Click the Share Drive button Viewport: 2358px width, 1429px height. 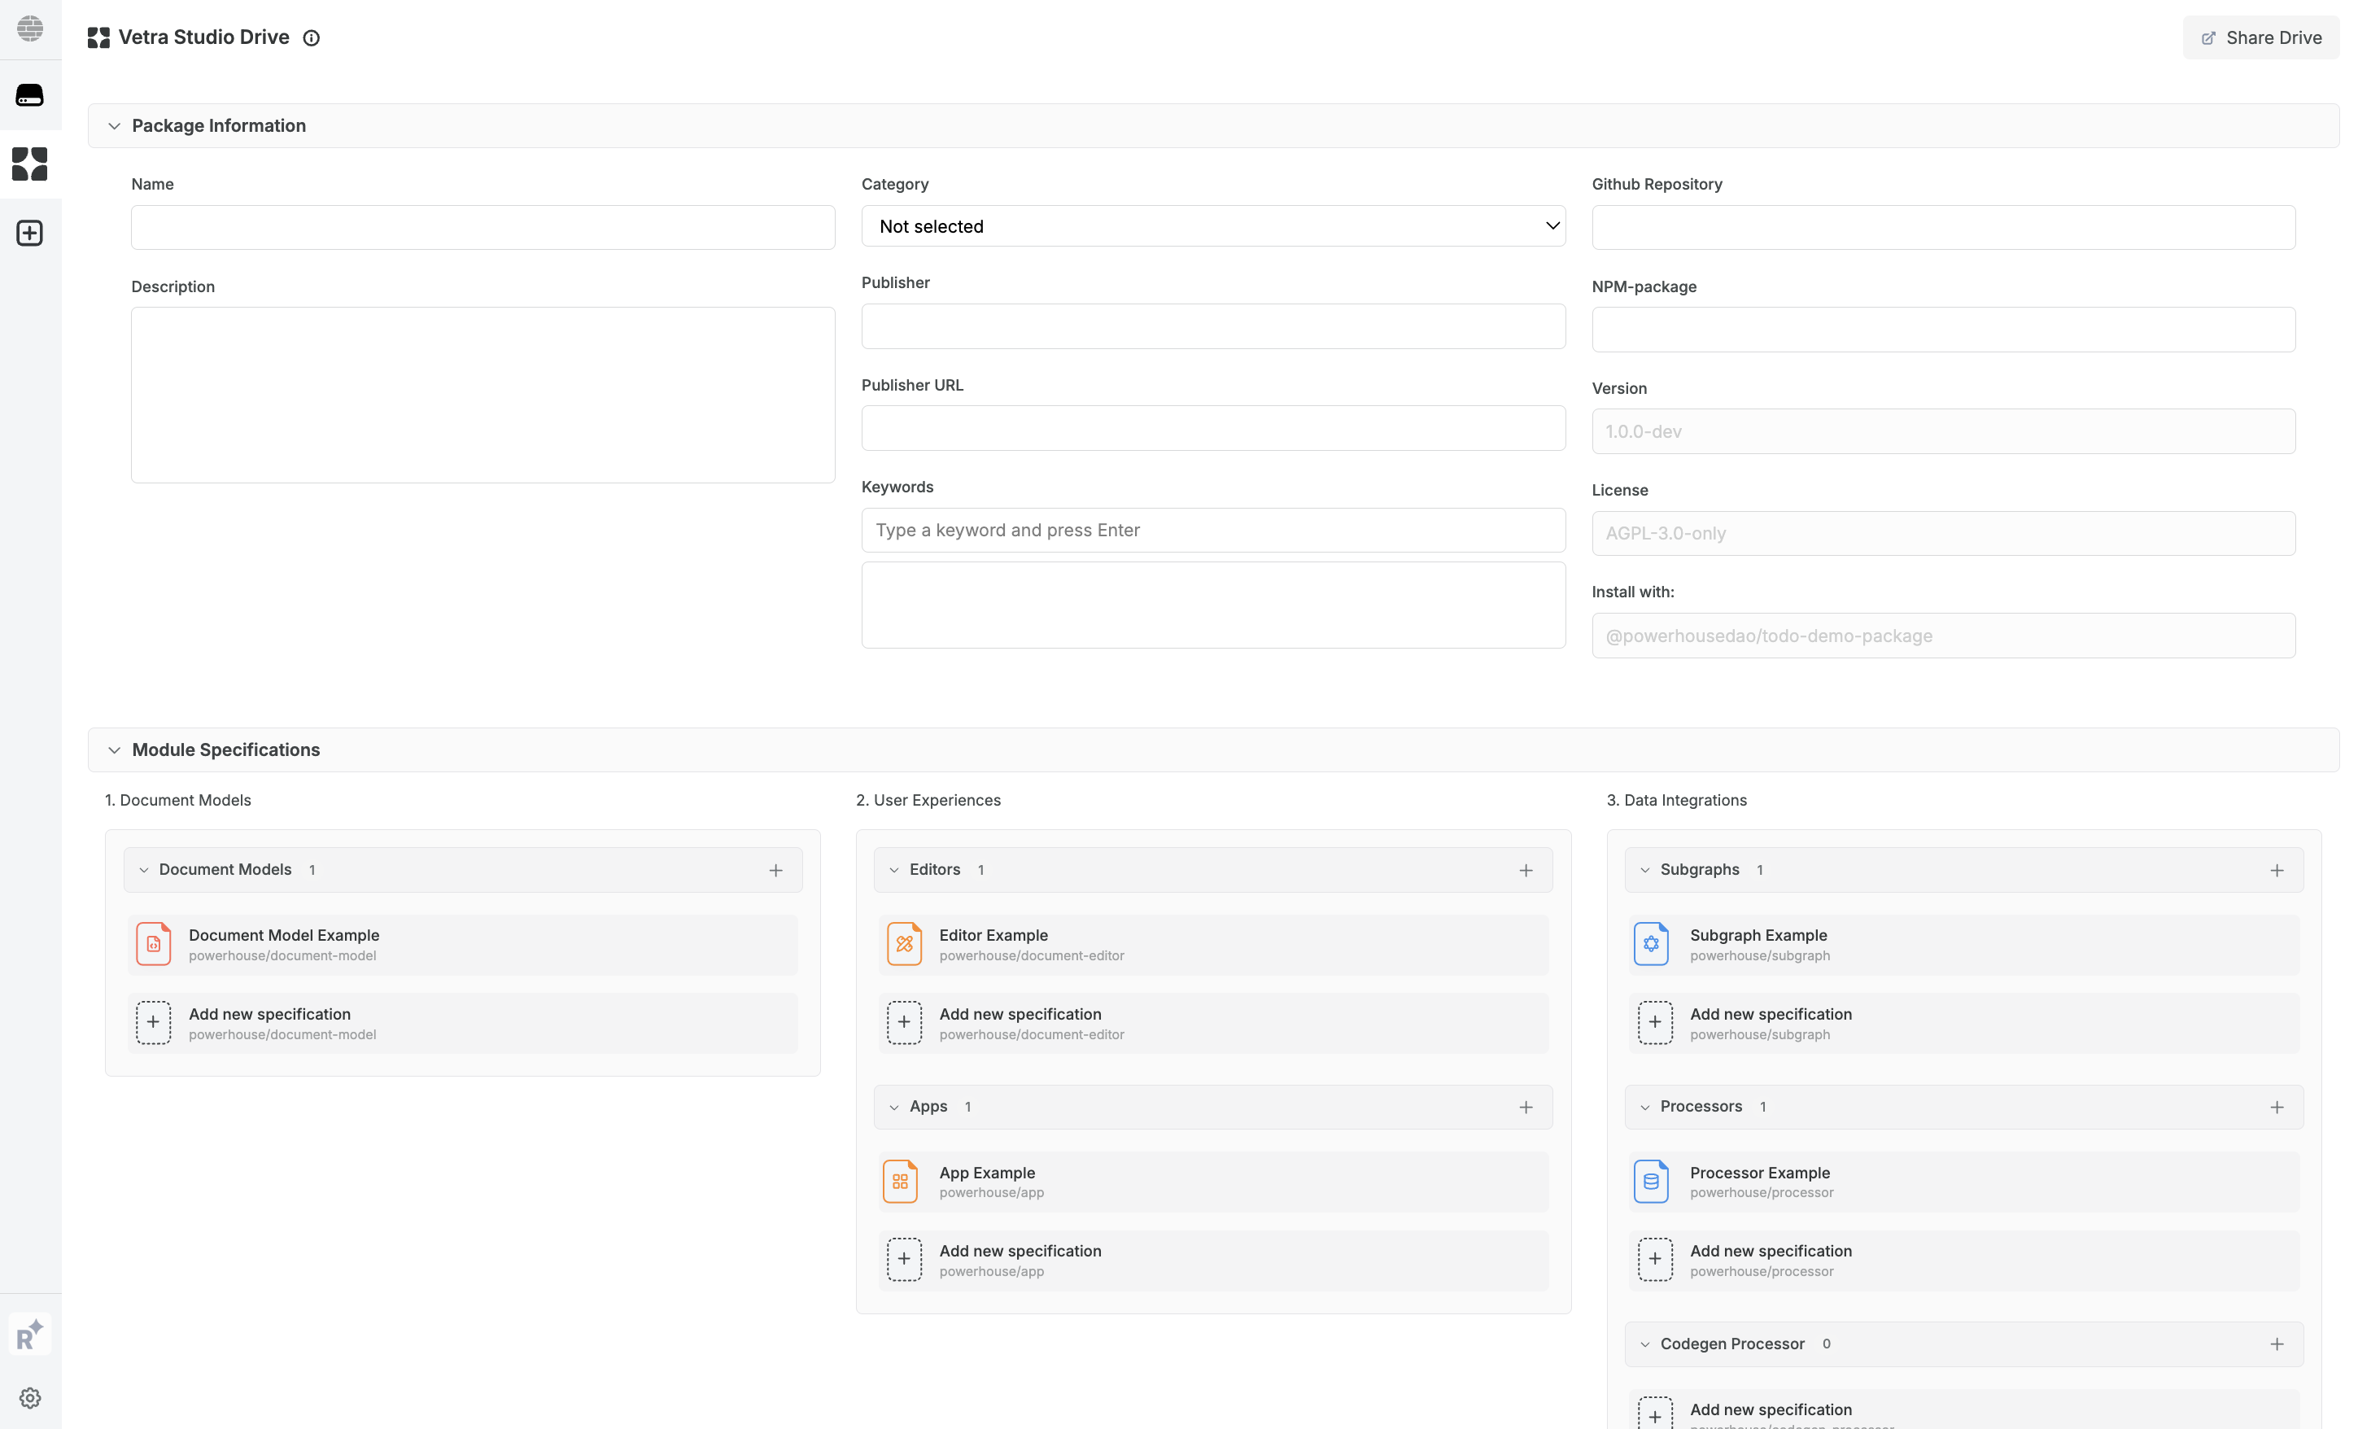coord(2260,37)
